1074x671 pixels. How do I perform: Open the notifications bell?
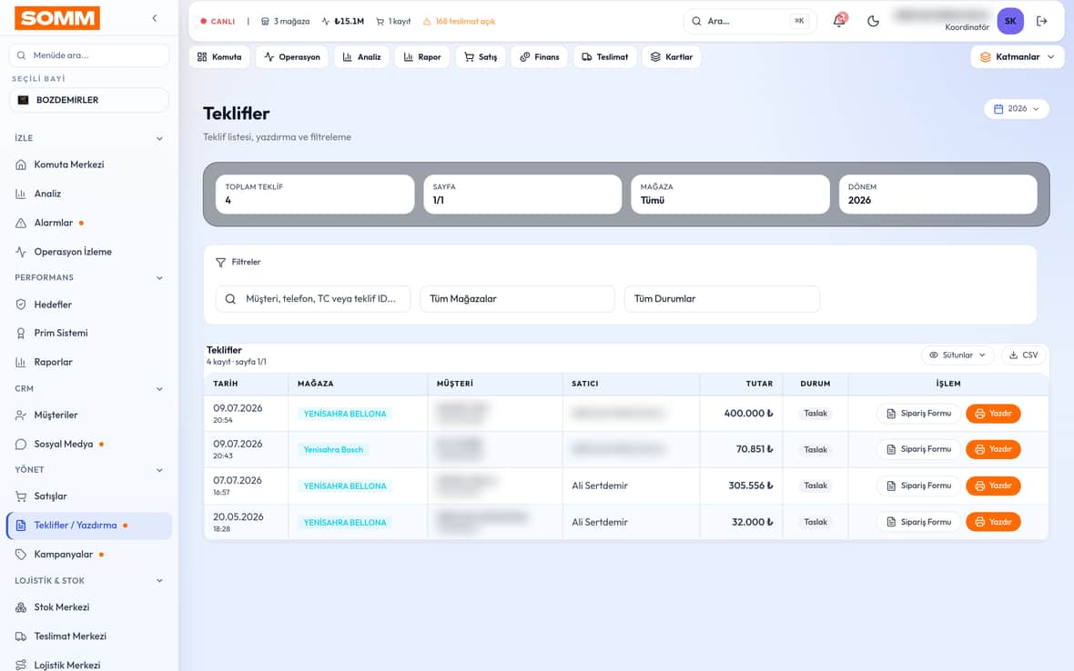click(x=839, y=21)
